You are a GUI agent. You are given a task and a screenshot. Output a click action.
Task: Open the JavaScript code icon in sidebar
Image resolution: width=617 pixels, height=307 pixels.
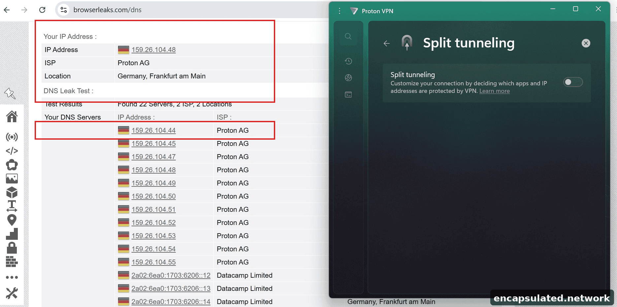tap(12, 151)
